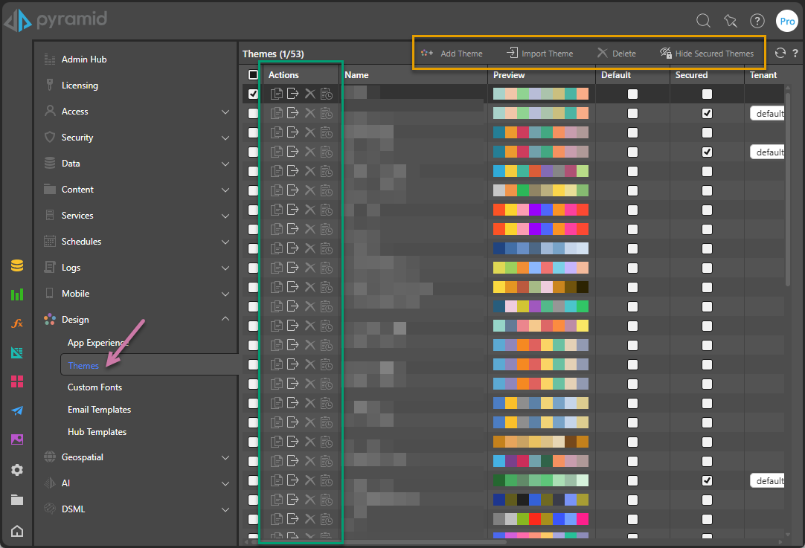Open the help question mark in header
This screenshot has width=805, height=548.
(x=757, y=21)
